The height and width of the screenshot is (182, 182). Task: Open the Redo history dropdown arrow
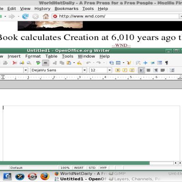tap(104, 63)
